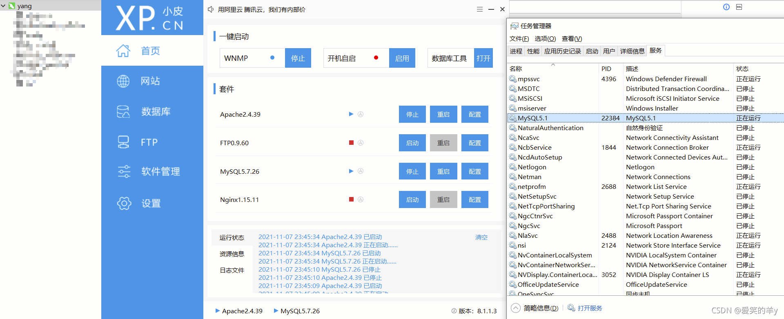Click the Apache2.4.39 running play indicator
784x319 pixels.
click(x=351, y=114)
